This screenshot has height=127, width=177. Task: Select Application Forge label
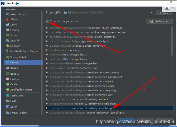(x=21, y=90)
